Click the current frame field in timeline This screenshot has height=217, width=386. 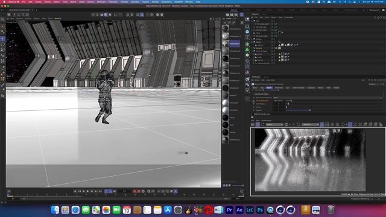124,191
